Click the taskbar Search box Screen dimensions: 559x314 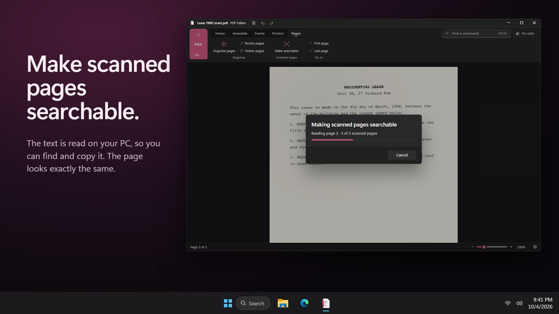tap(253, 303)
